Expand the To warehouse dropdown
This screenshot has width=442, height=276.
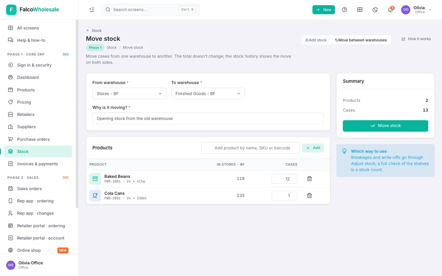208,94
